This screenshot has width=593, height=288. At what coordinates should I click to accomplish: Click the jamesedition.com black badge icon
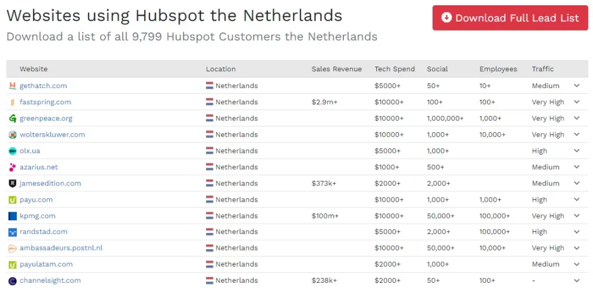click(13, 184)
